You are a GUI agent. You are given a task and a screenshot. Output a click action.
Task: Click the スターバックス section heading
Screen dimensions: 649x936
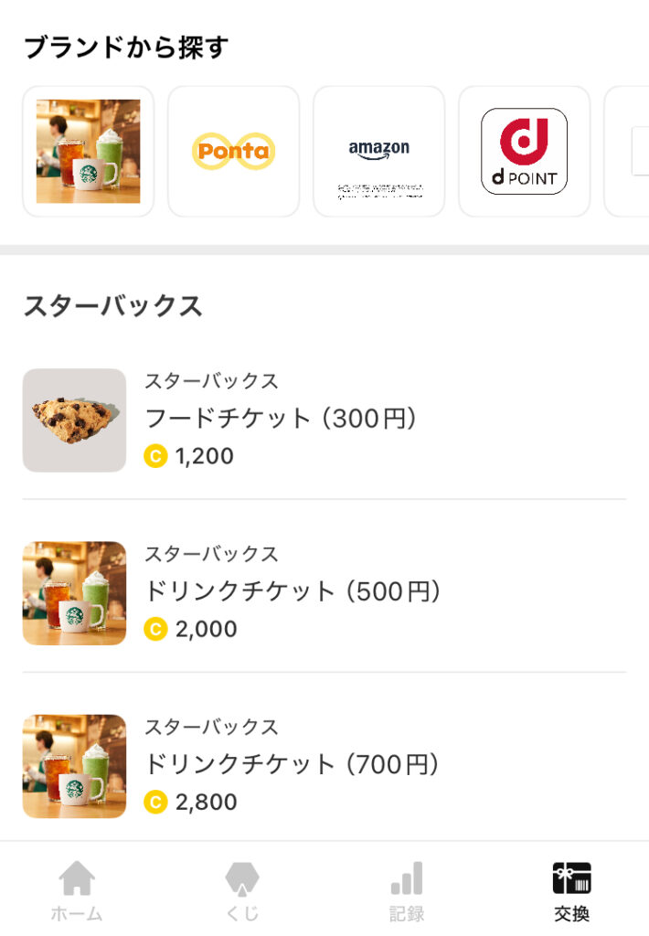click(x=112, y=306)
